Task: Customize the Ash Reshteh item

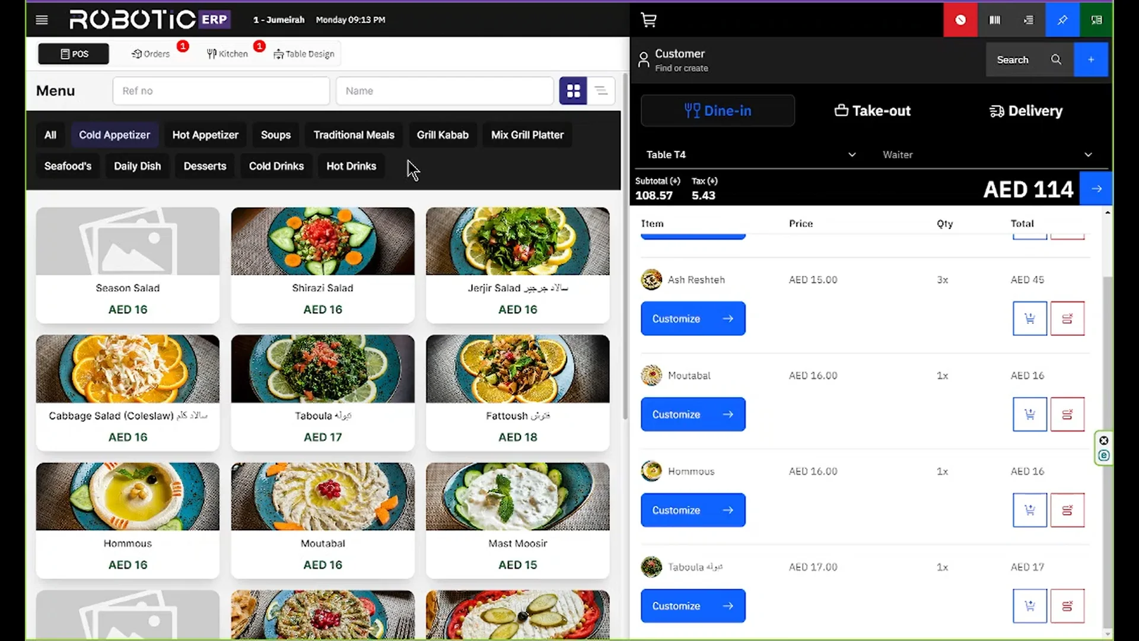Action: point(693,319)
